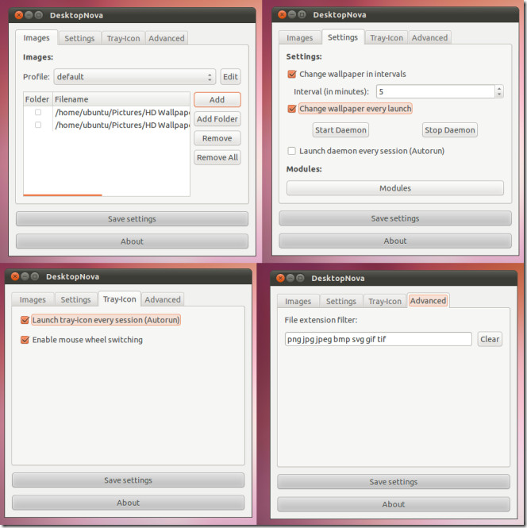Image resolution: width=527 pixels, height=528 pixels.
Task: Click the Clear button beside the extension filter
Action: (490, 339)
